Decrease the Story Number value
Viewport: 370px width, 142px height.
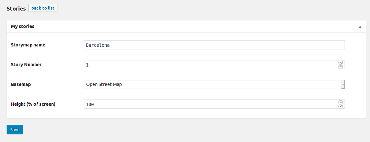coord(341,67)
